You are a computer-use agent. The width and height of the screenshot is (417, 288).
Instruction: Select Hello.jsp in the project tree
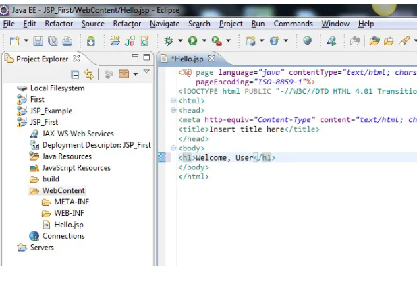point(68,225)
